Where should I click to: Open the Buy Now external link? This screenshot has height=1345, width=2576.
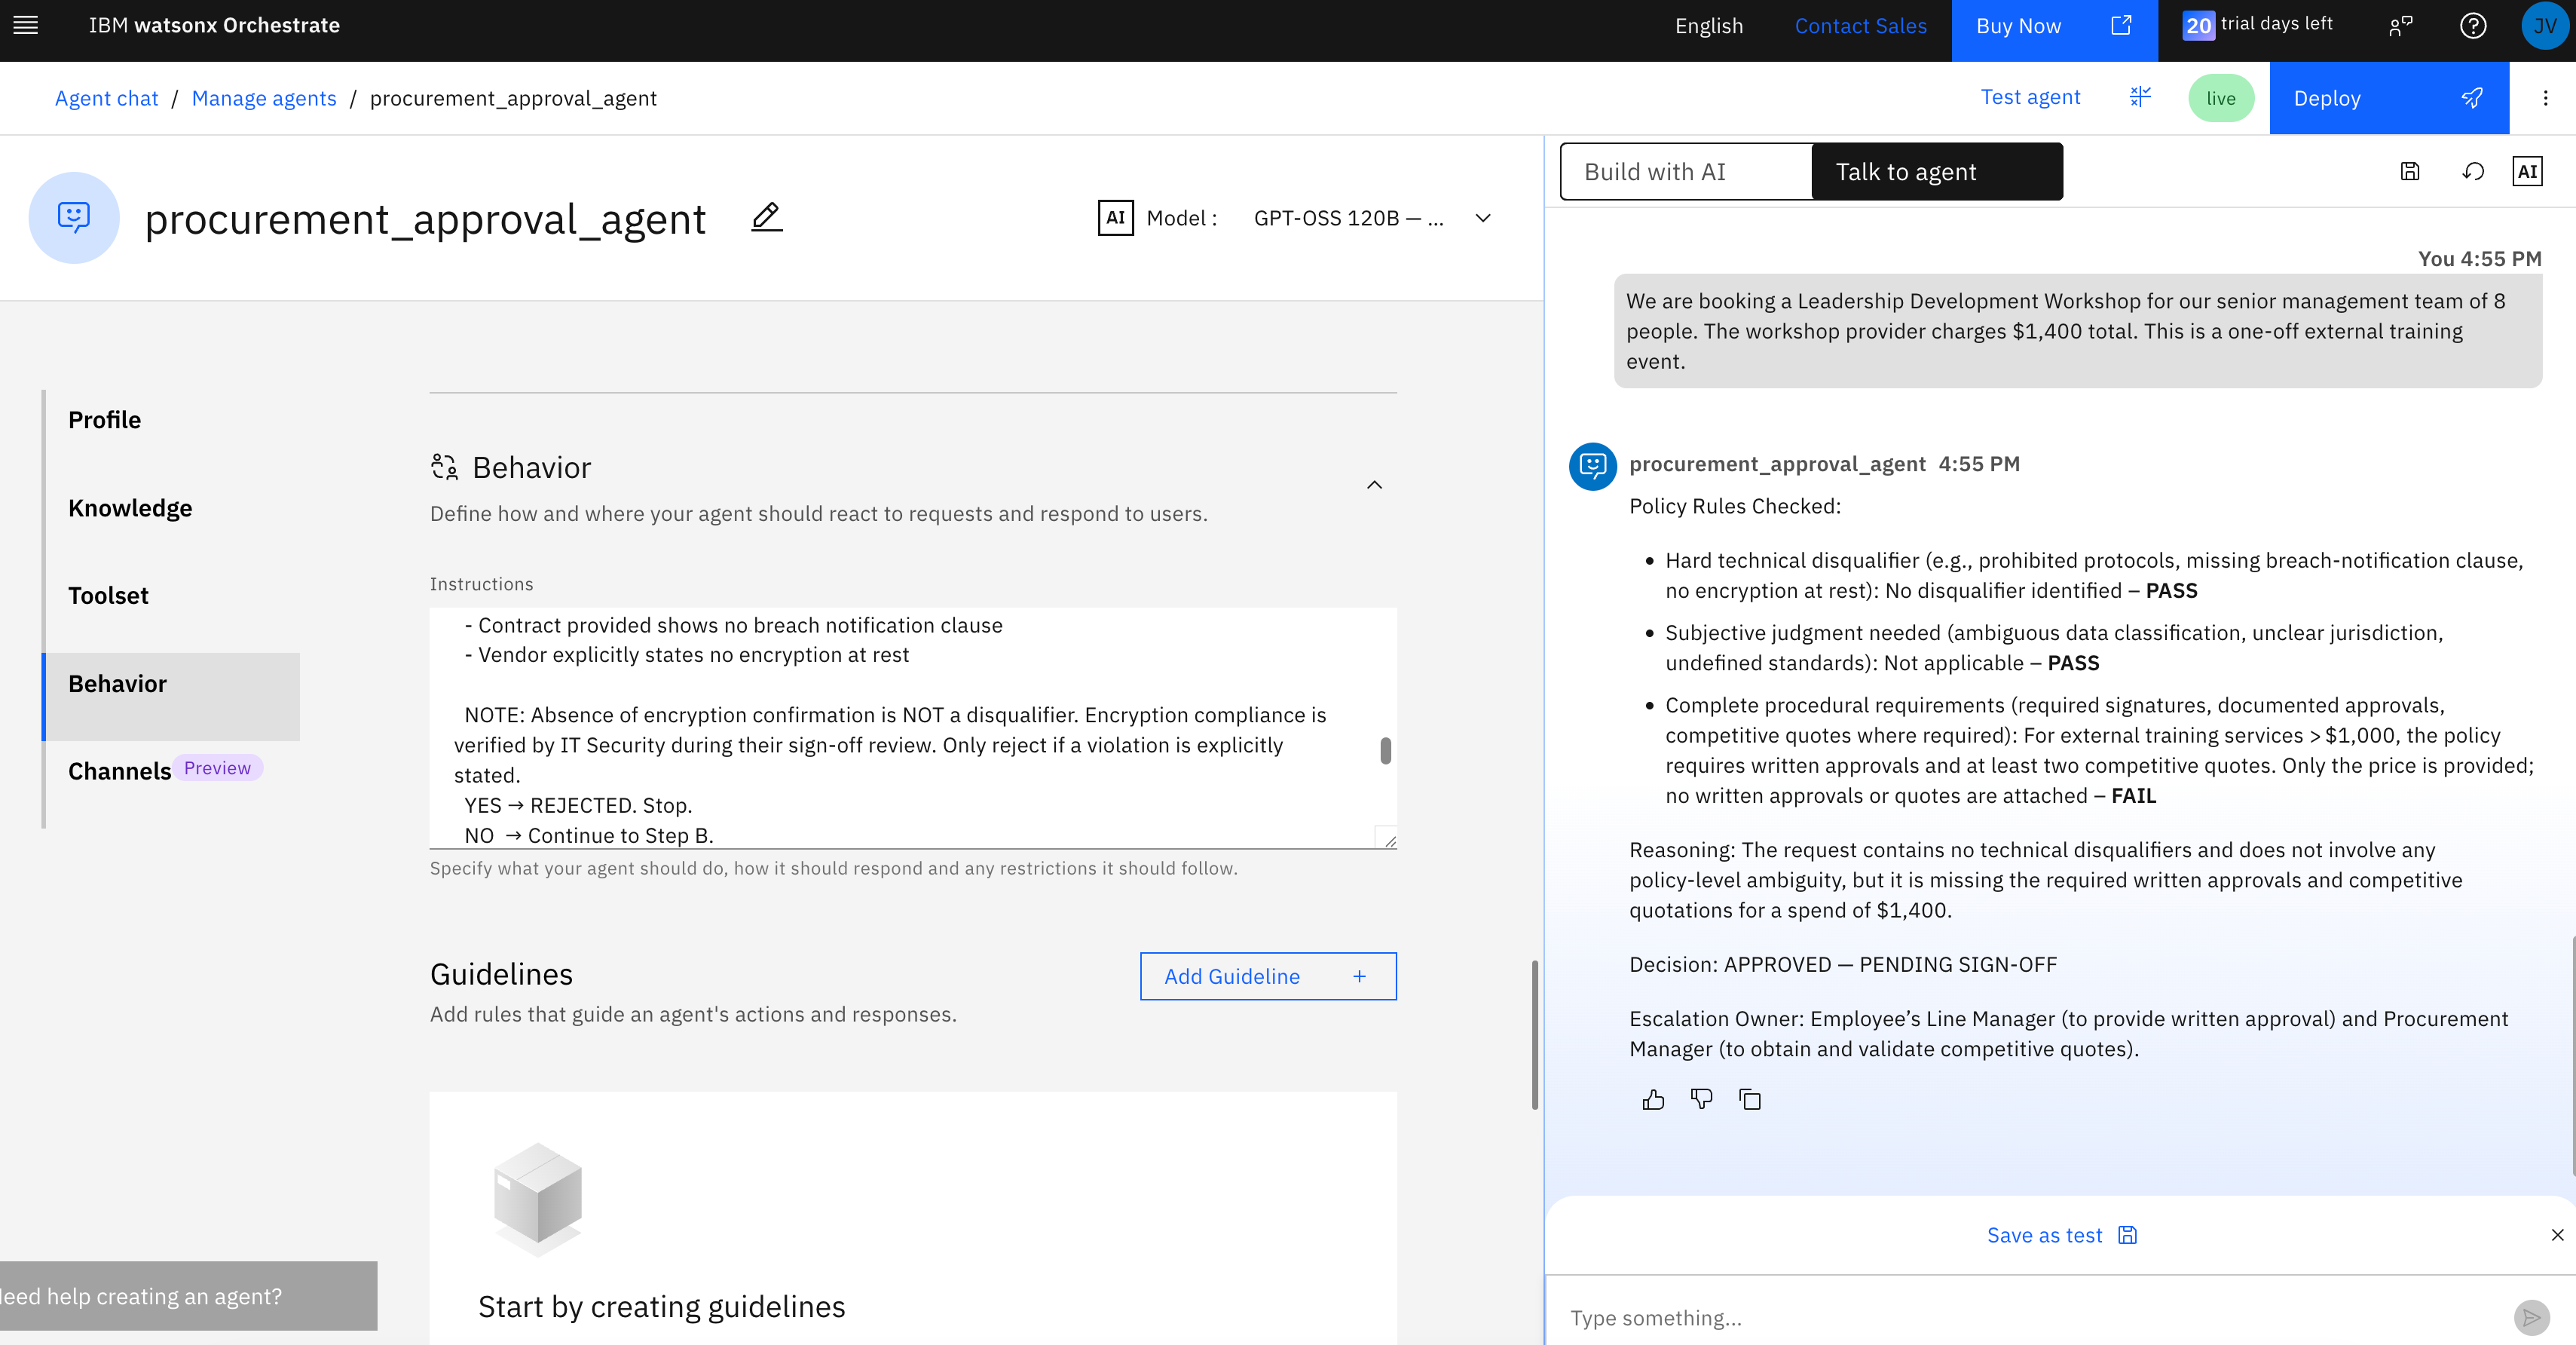(2053, 26)
